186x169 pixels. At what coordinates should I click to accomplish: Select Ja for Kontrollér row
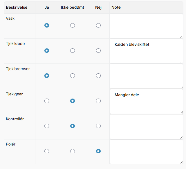(x=47, y=126)
